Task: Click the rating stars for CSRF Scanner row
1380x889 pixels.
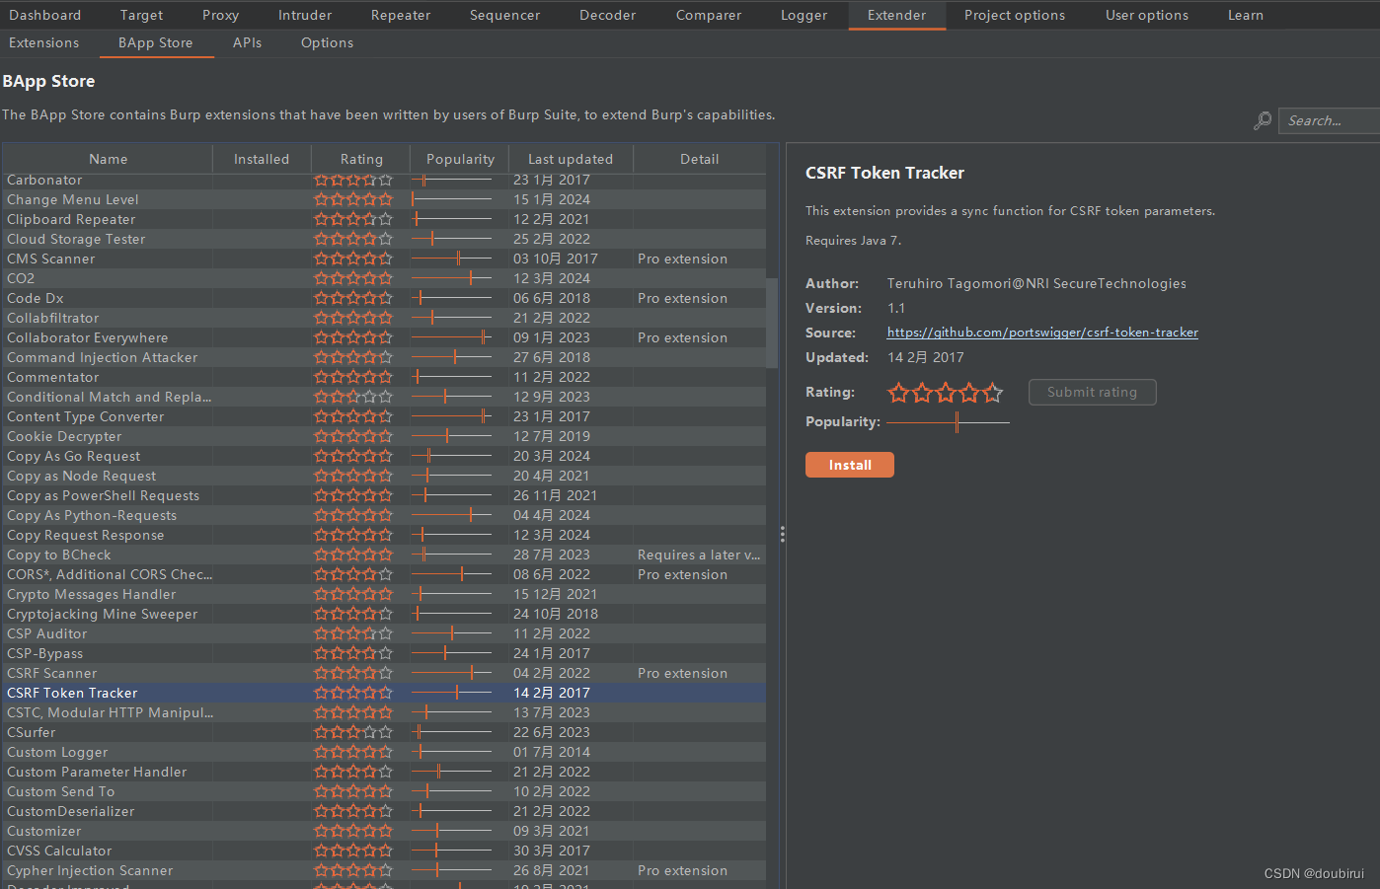Action: (353, 673)
